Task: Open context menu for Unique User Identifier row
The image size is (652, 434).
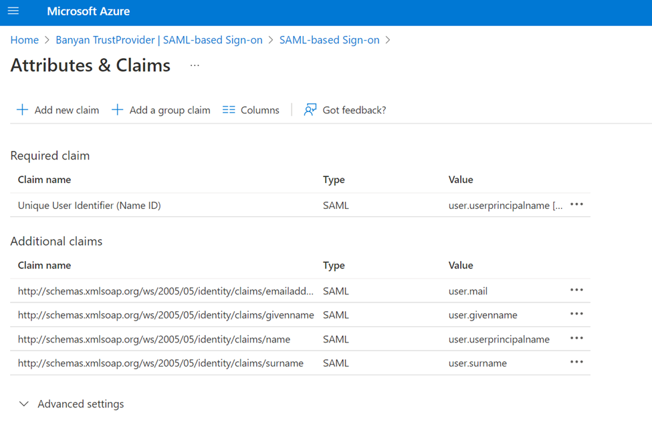Action: pyautogui.click(x=576, y=204)
